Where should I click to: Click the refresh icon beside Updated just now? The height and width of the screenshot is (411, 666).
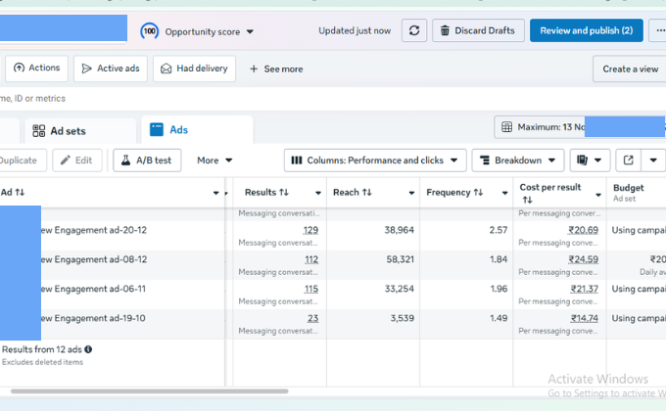coord(416,31)
